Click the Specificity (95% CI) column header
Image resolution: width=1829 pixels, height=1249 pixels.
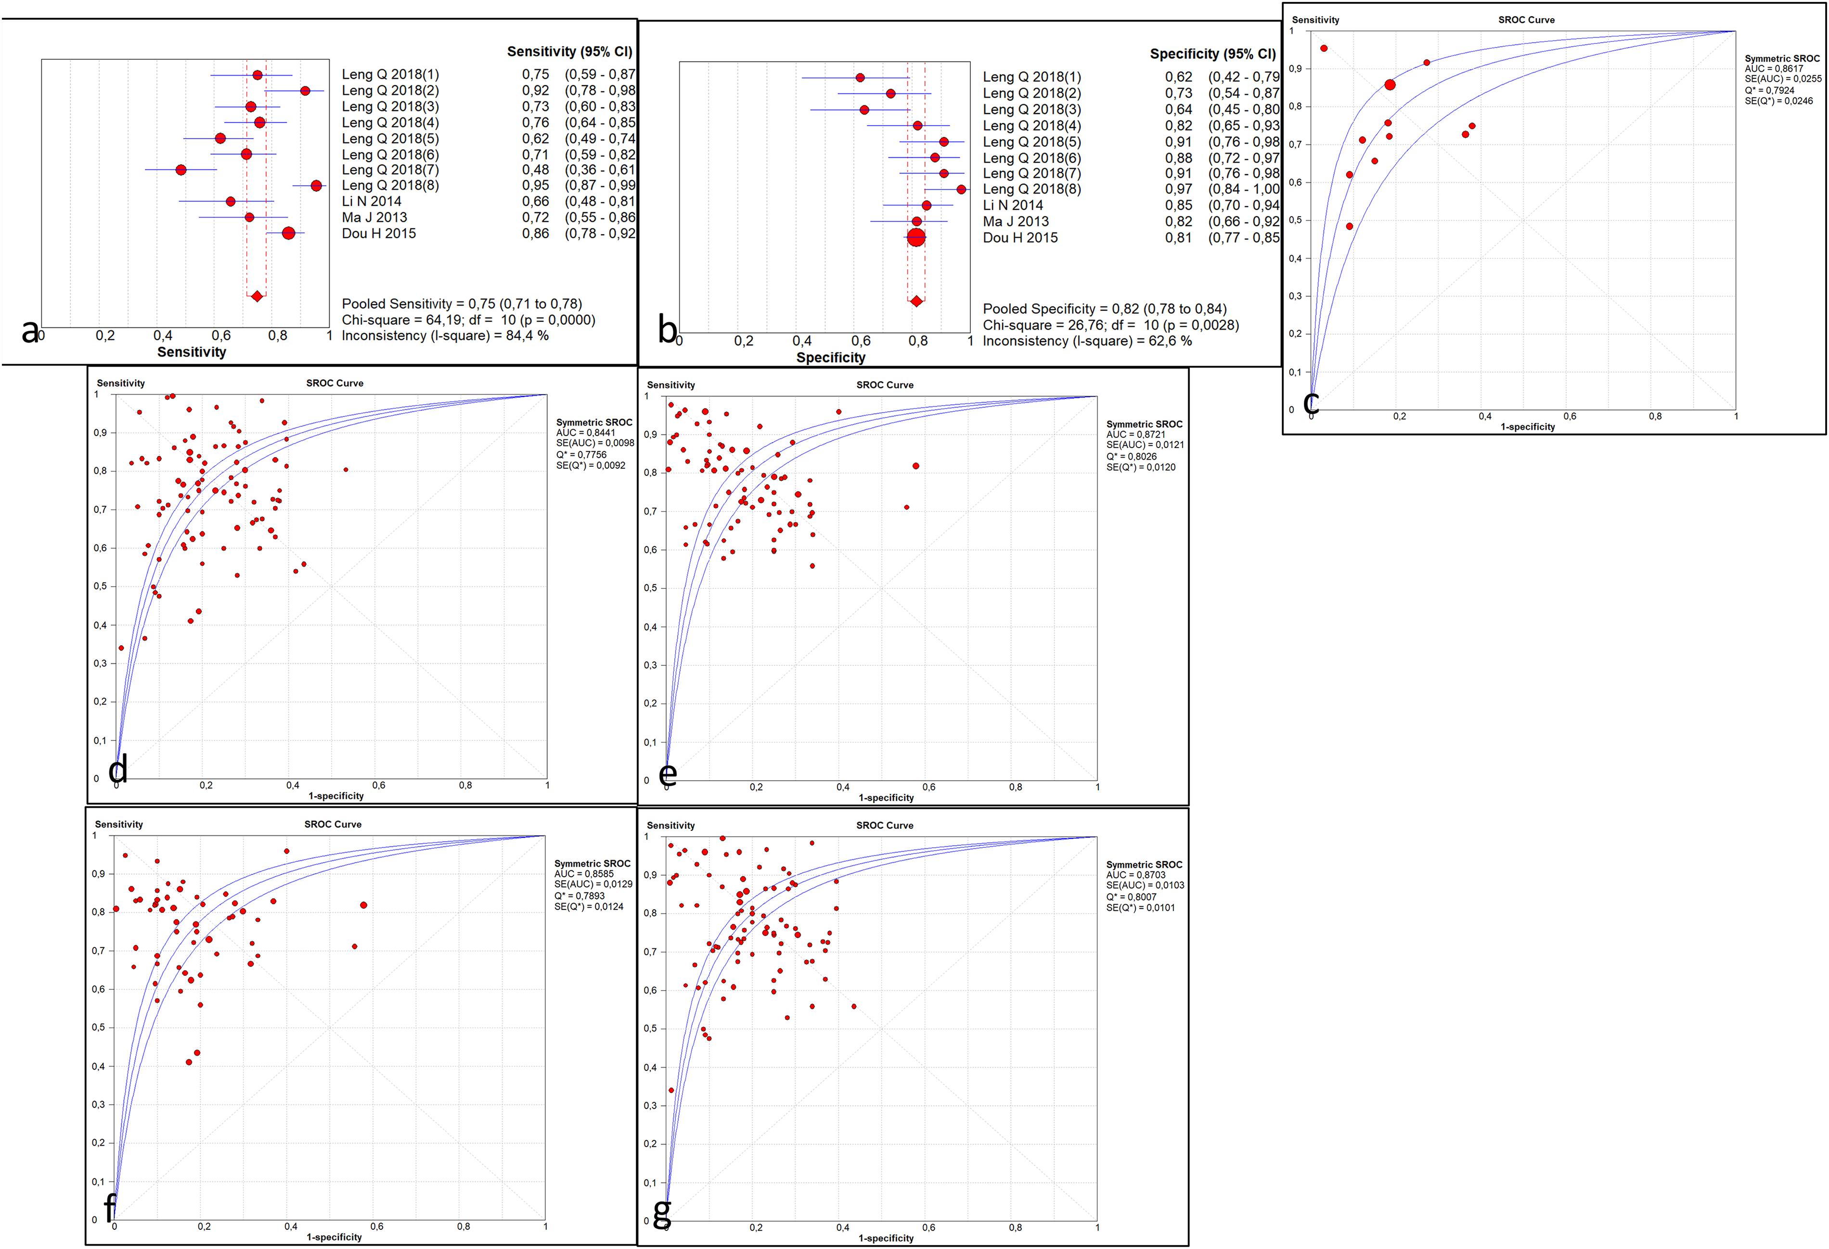click(x=1213, y=54)
